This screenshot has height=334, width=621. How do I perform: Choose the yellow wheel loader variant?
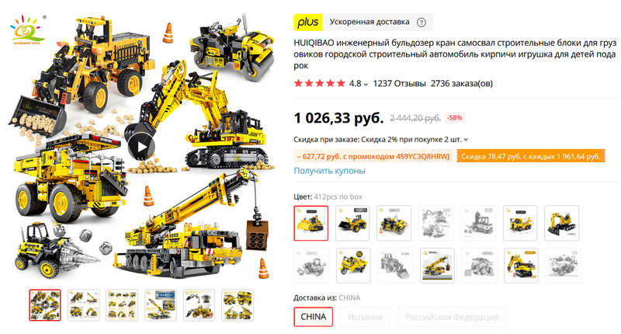(352, 223)
